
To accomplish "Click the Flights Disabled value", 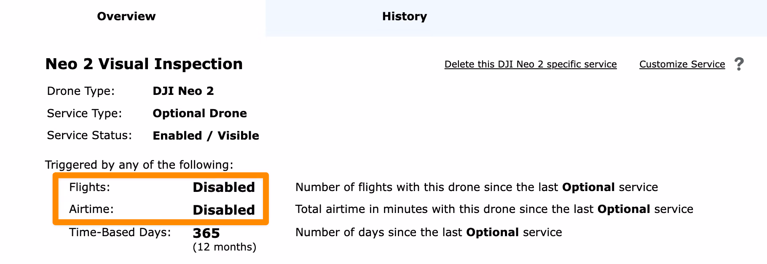I will pyautogui.click(x=224, y=187).
